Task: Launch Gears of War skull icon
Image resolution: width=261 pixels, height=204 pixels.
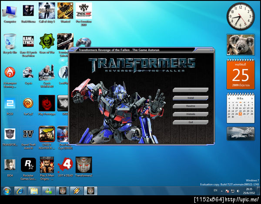Action: [47, 43]
